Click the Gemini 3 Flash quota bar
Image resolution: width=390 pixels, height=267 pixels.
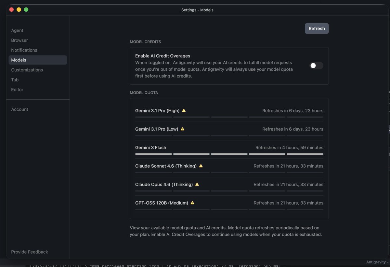click(x=229, y=154)
